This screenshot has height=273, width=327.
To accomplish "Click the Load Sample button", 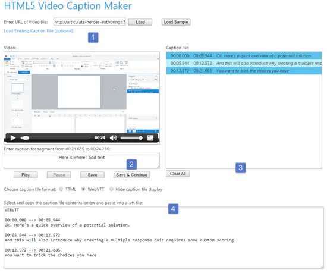I will [x=176, y=22].
